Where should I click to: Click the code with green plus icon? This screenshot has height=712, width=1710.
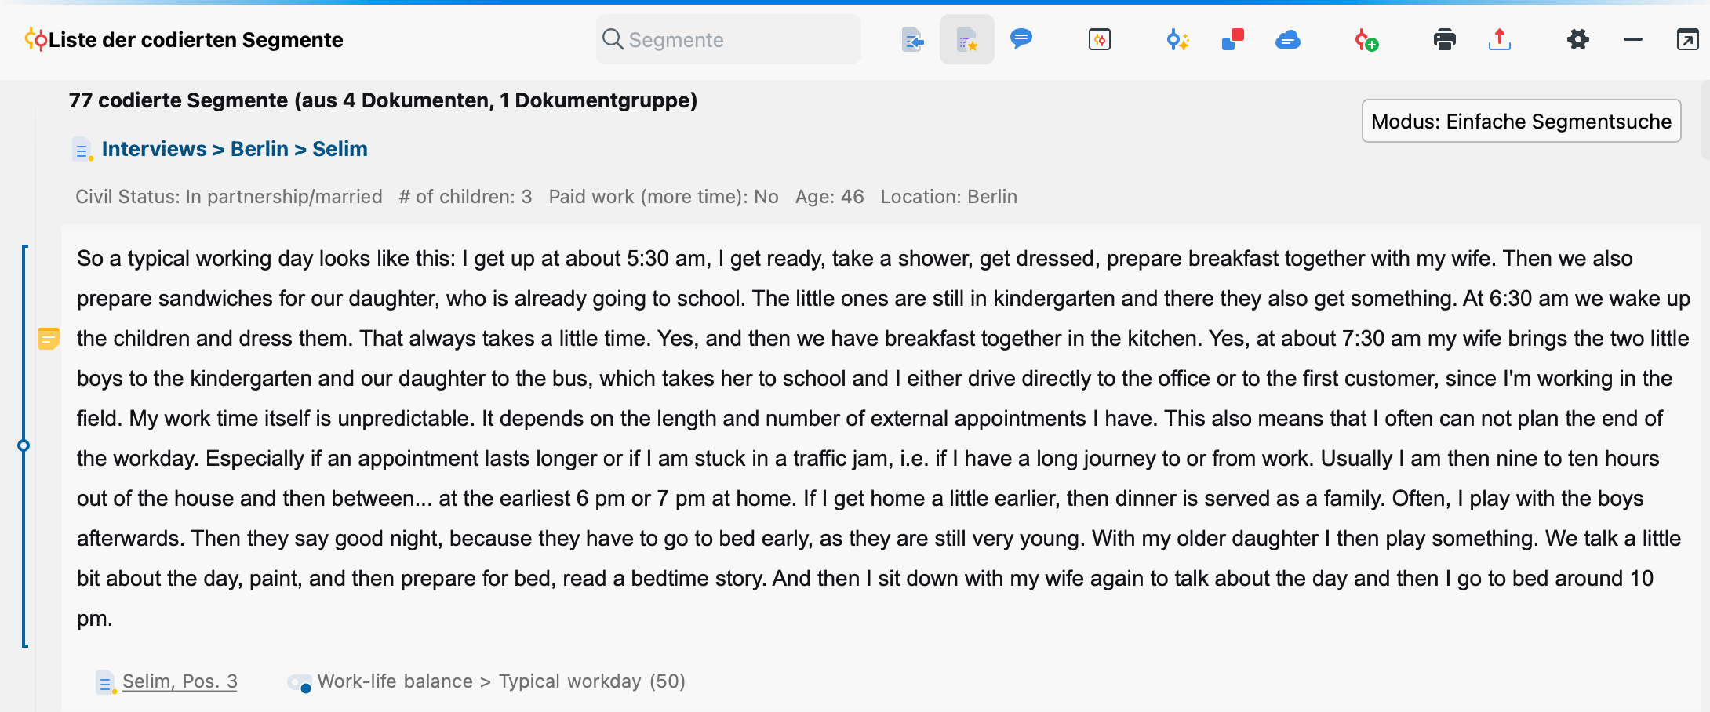(1366, 39)
